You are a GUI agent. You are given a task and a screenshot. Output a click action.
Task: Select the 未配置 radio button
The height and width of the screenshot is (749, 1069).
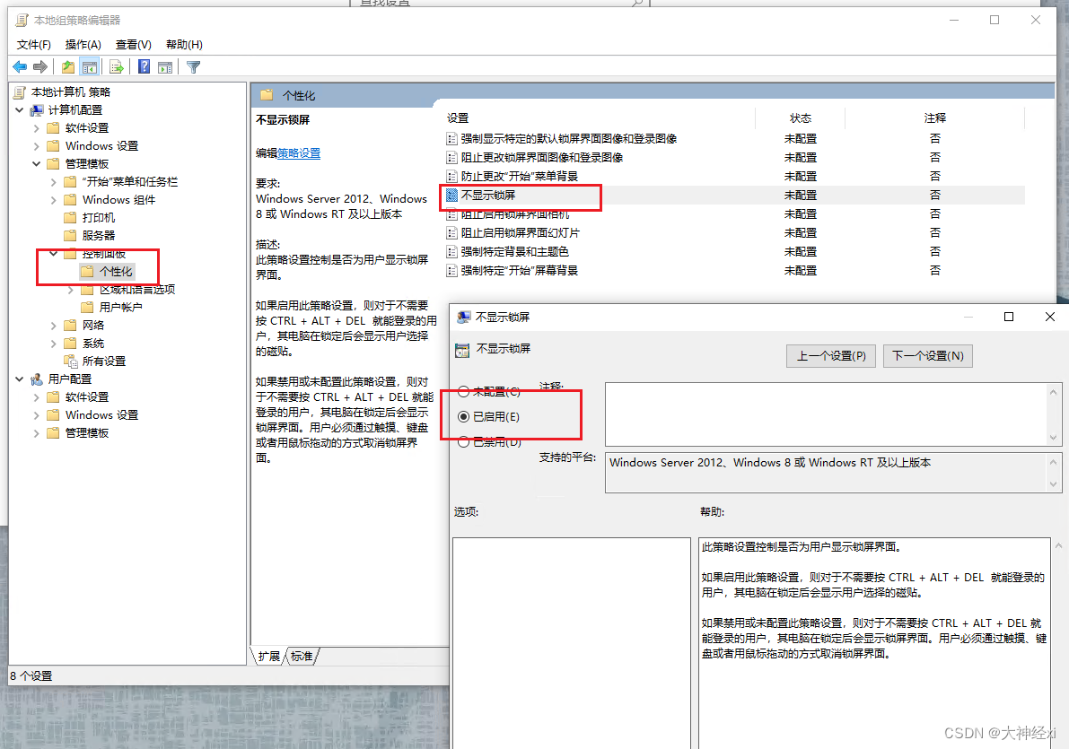click(462, 391)
